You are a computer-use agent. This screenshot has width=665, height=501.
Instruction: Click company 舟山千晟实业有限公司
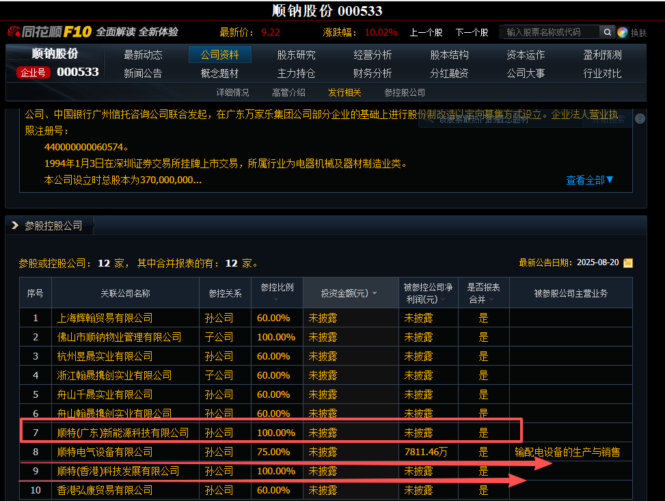[105, 394]
